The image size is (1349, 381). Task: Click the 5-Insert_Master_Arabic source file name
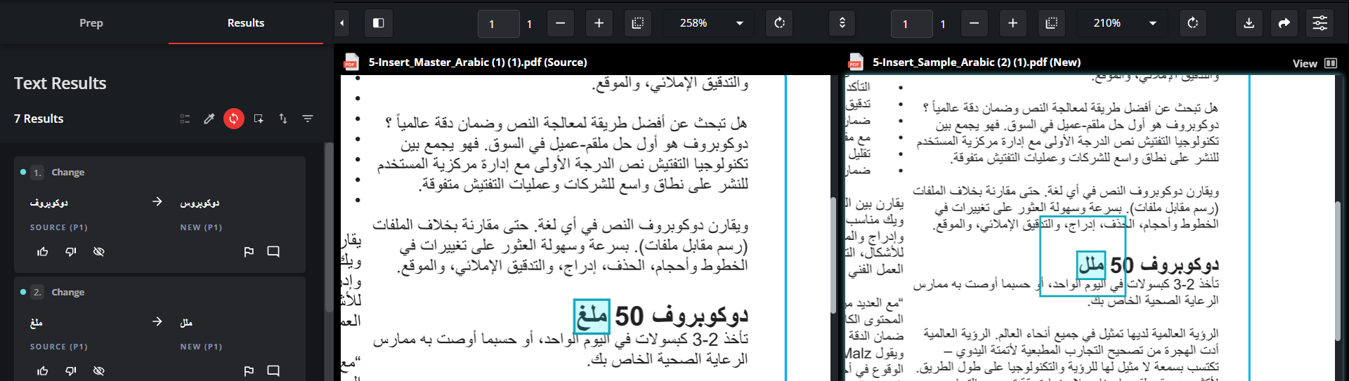click(478, 62)
